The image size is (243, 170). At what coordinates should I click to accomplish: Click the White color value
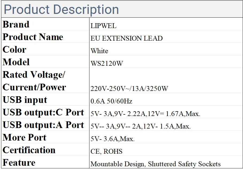coord(99,51)
